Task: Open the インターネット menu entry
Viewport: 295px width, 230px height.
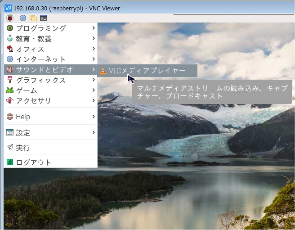Action: 51,59
